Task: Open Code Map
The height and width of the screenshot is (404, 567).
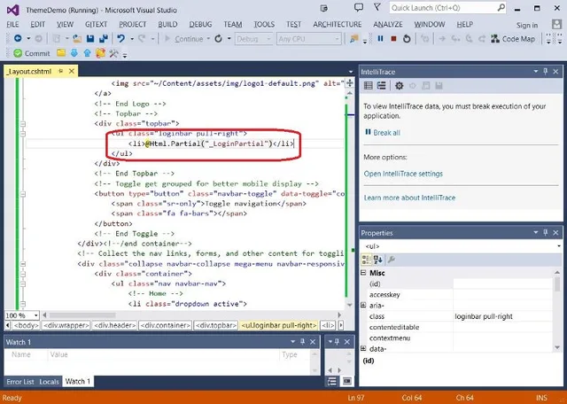Action: [513, 39]
